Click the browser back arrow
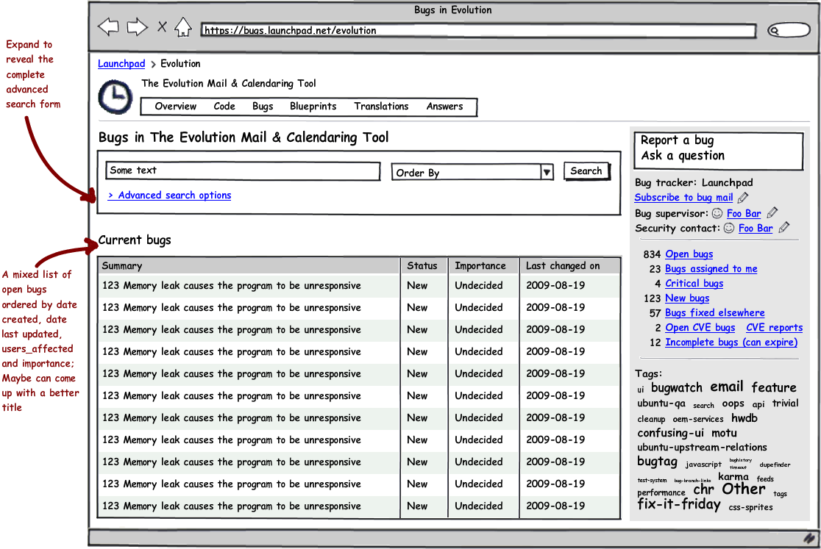Viewport: 821px width, 549px height. [x=108, y=28]
